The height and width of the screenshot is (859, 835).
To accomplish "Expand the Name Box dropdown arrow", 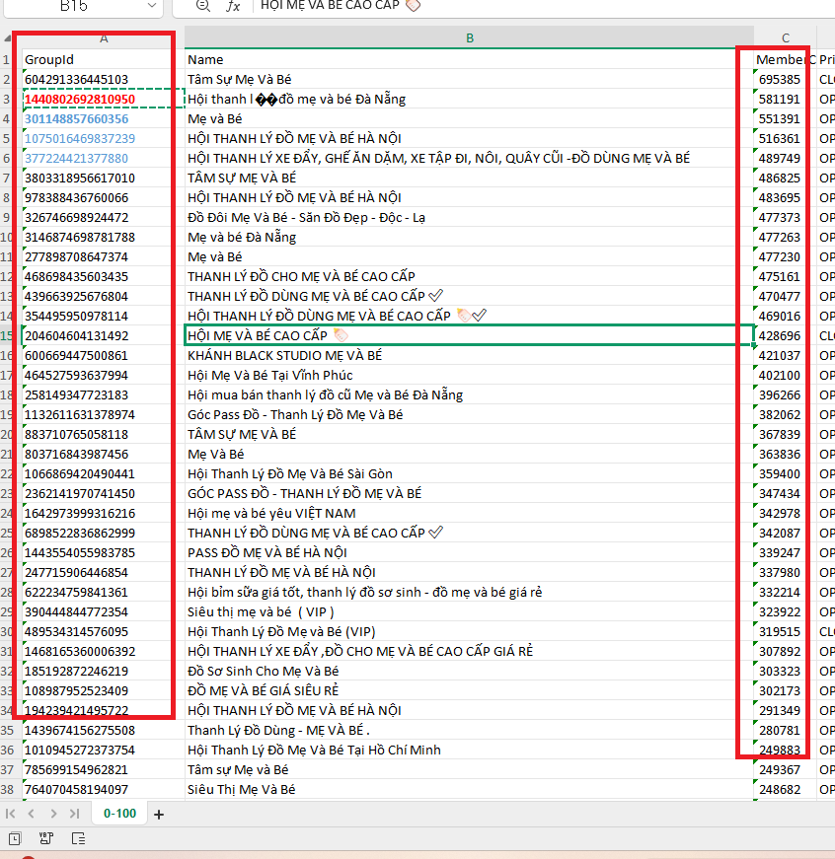I will (152, 6).
